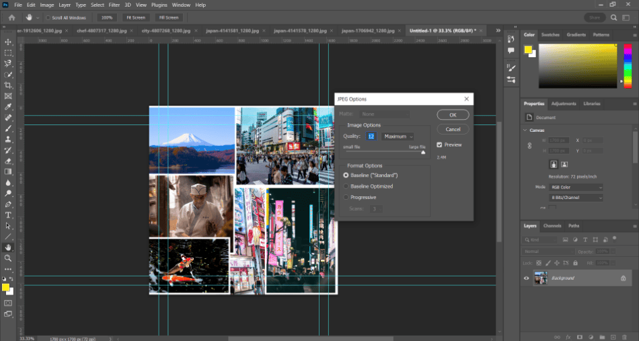Select the Eraser tool
This screenshot has width=639, height=341.
point(8,161)
